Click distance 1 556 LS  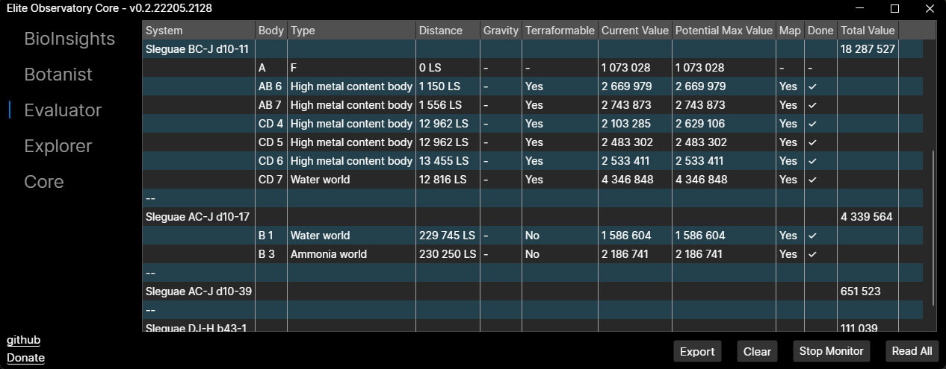click(440, 105)
